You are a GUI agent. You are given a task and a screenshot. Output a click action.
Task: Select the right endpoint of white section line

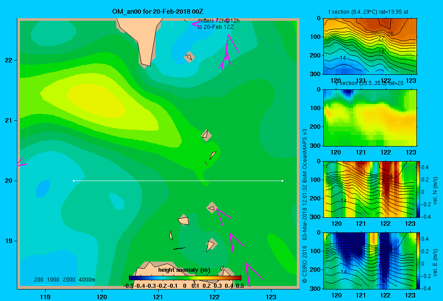pyautogui.click(x=283, y=181)
